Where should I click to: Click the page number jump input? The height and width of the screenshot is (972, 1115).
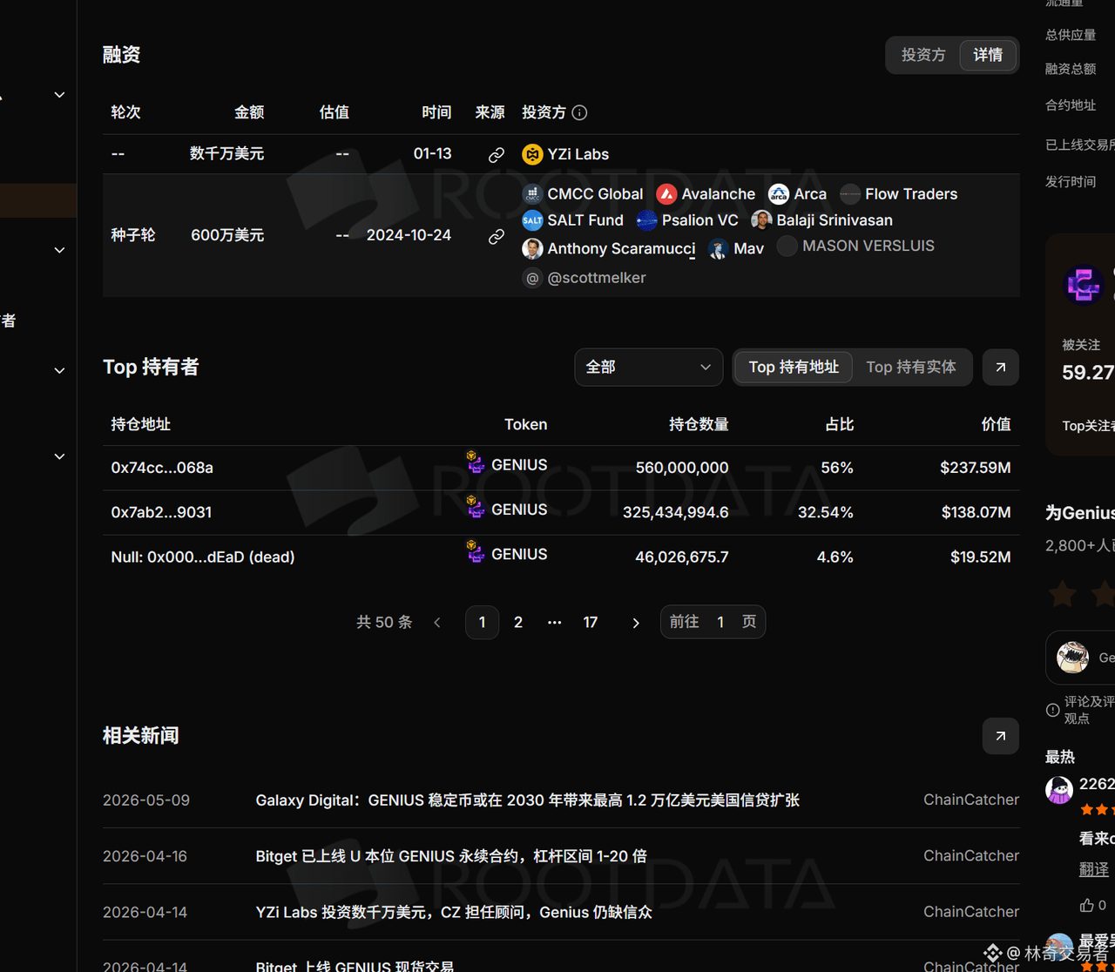tap(720, 622)
